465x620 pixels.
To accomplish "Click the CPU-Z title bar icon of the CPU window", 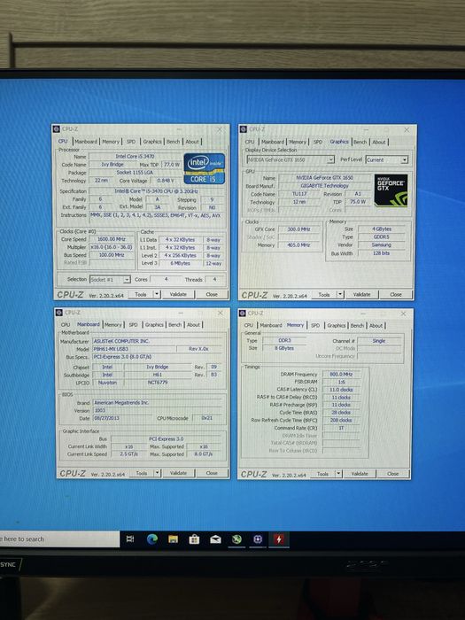I will 56,129.
